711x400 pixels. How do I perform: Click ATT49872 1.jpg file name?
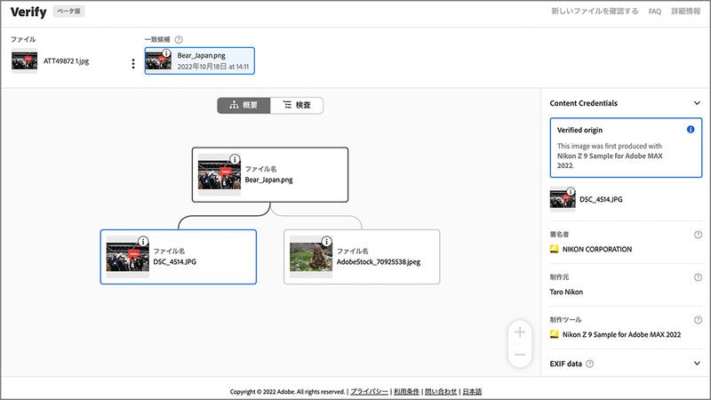(66, 61)
